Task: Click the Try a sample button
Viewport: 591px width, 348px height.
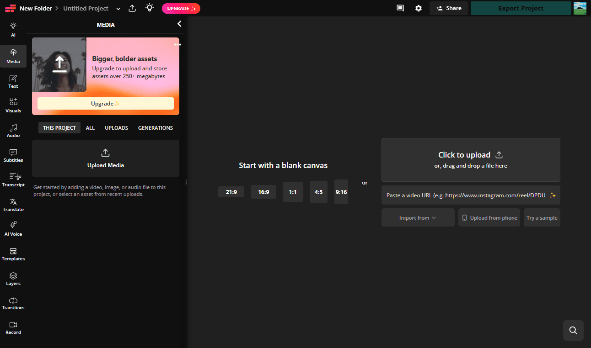Action: 542,218
